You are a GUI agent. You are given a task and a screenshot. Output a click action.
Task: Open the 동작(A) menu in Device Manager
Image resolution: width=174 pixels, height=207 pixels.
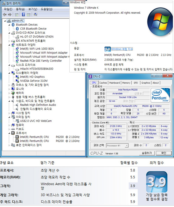pos(20,9)
